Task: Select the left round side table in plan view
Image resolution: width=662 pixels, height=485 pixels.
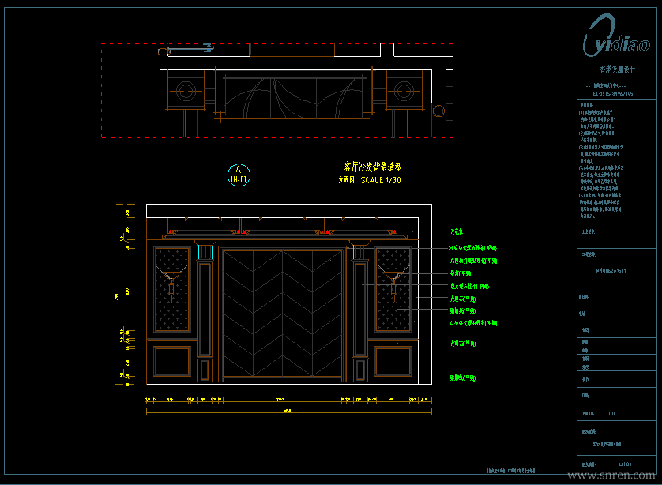Action: coord(186,91)
